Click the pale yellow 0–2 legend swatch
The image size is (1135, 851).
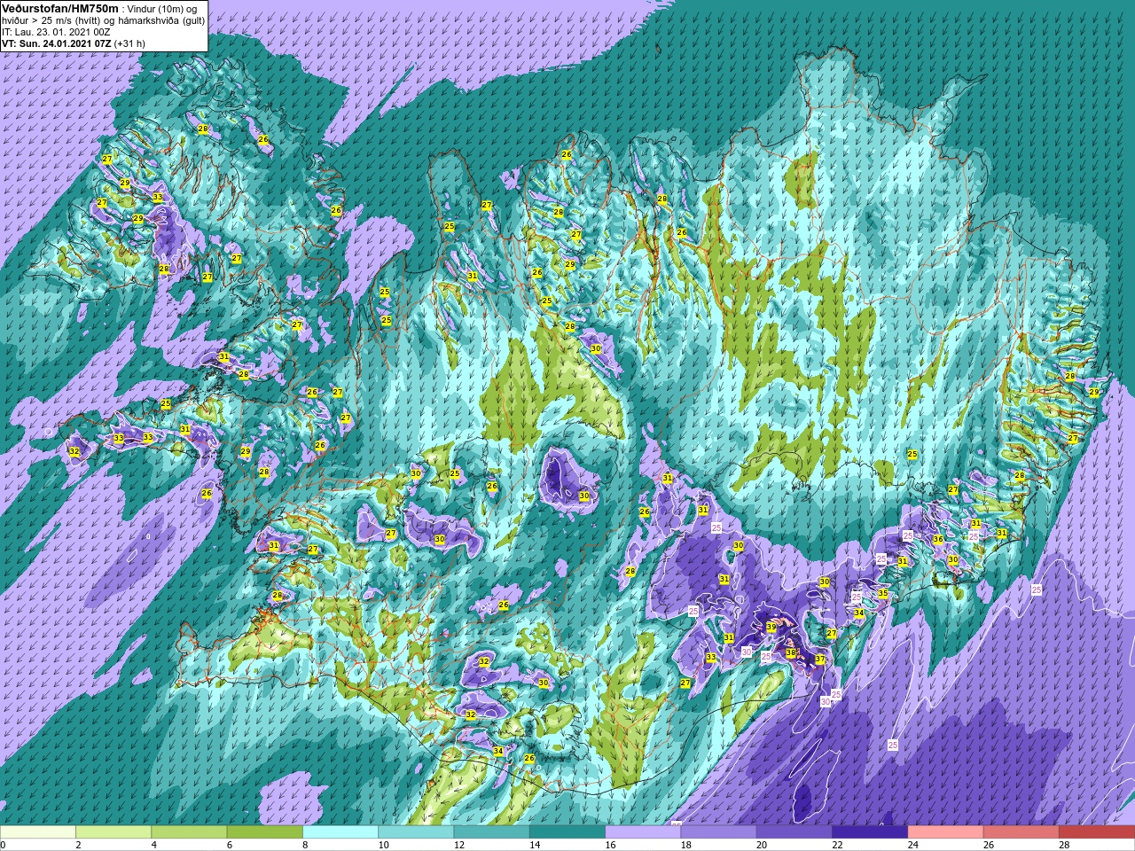38,832
